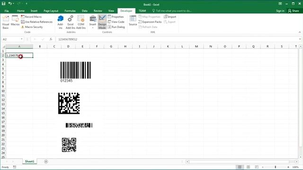
Task: Switch to the Insert ribbon tab
Action: [x=34, y=11]
